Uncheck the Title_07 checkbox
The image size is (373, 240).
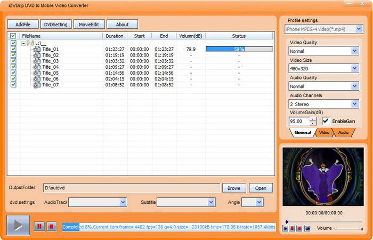pyautogui.click(x=13, y=85)
